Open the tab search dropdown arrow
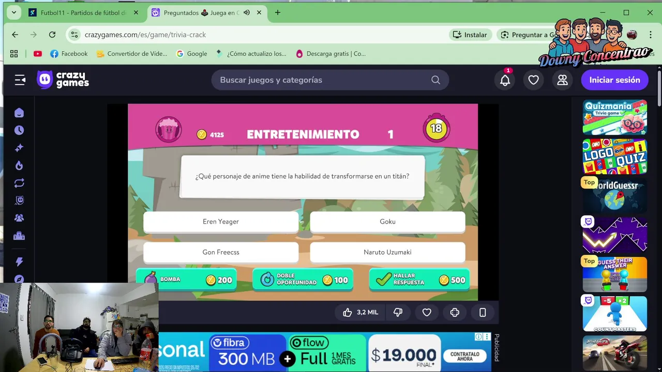The image size is (662, 372). [x=14, y=13]
